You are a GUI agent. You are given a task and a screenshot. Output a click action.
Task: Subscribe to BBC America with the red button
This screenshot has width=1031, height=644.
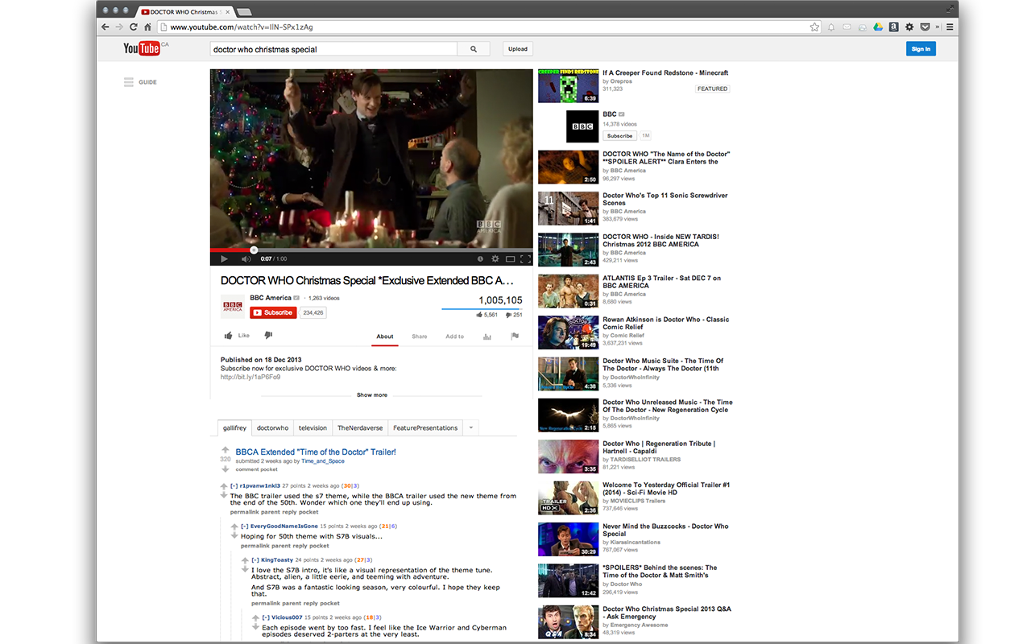pyautogui.click(x=272, y=312)
